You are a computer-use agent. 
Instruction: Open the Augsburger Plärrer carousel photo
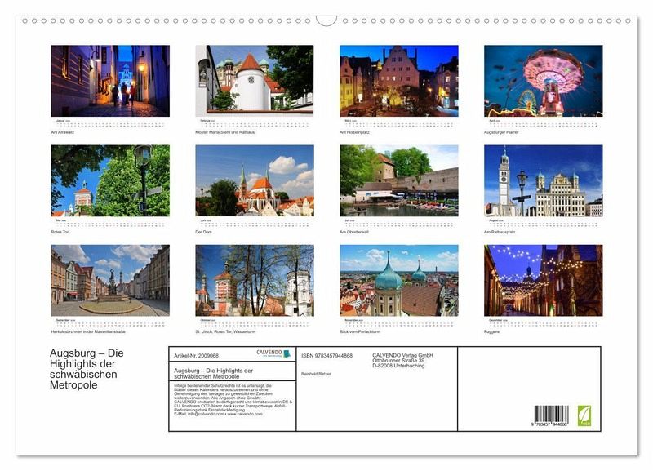[x=544, y=81]
